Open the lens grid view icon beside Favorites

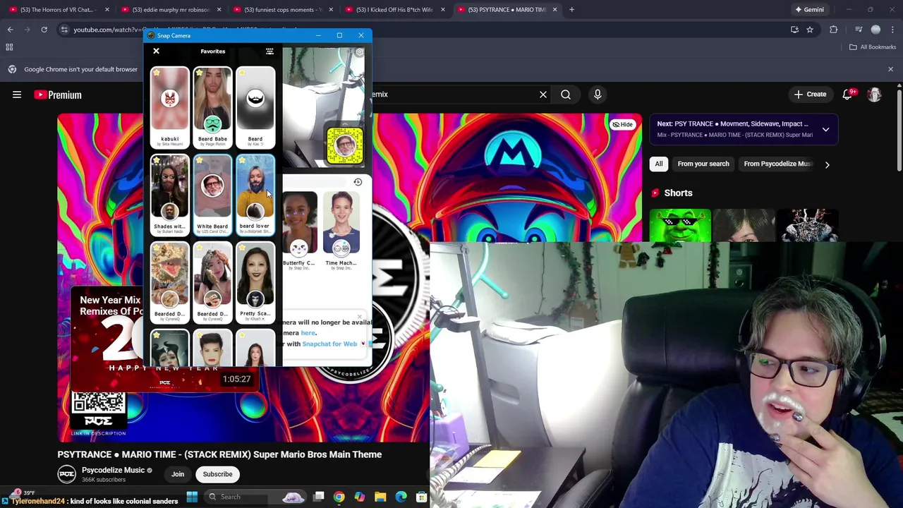click(269, 52)
